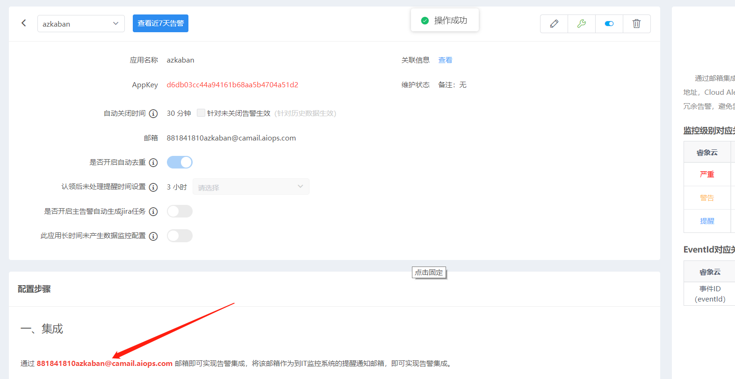Check 针对未关闭告警生效 checkbox
Image resolution: width=735 pixels, height=379 pixels.
[201, 113]
